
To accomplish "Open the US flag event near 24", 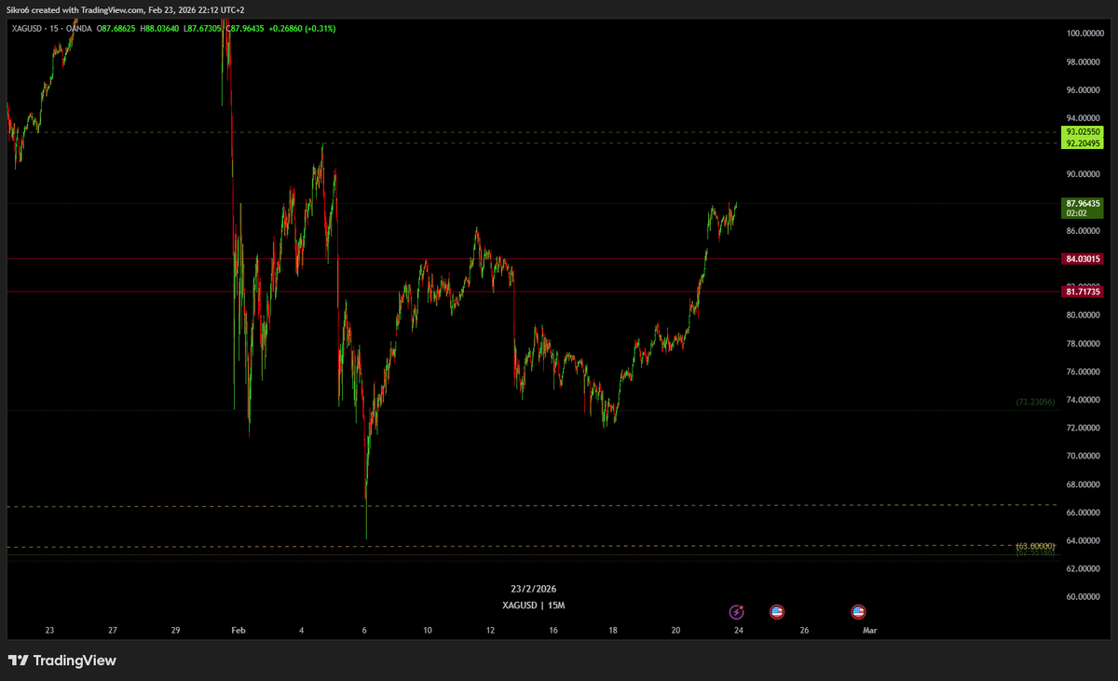I will [x=776, y=612].
